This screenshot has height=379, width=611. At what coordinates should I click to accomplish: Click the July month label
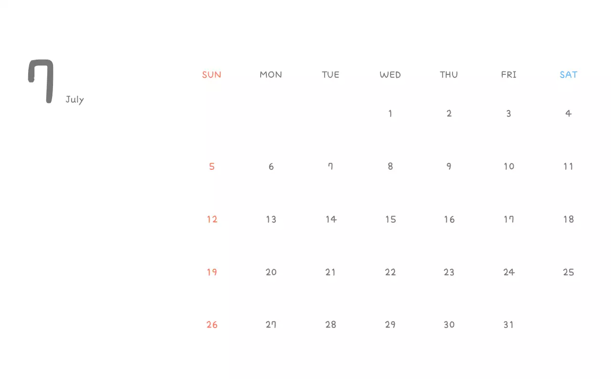pyautogui.click(x=74, y=100)
